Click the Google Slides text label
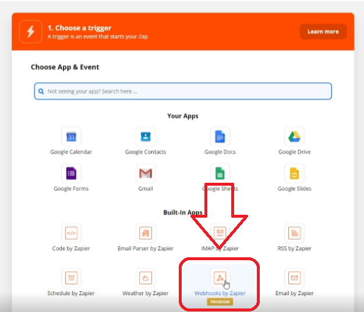 [x=294, y=189]
